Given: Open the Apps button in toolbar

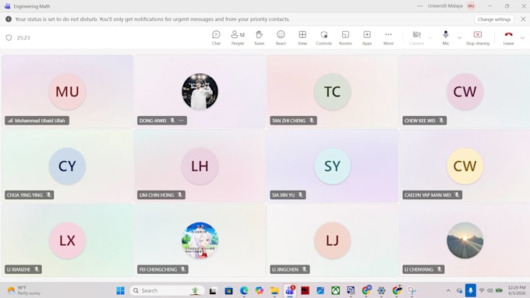Looking at the screenshot, I should click(367, 37).
